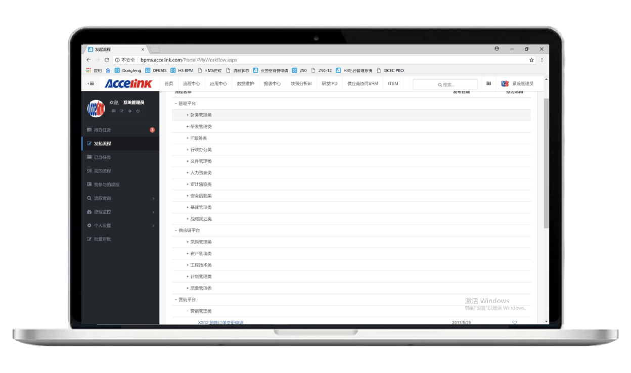Open 我的流程 in the sidebar
The height and width of the screenshot is (373, 631).
click(120, 171)
